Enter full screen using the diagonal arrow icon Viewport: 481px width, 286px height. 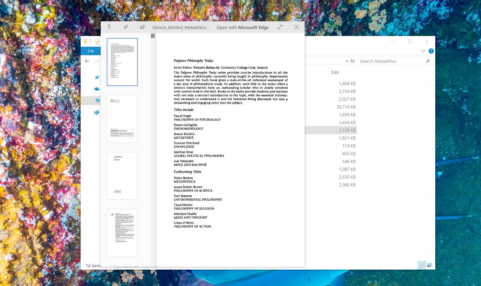280,27
